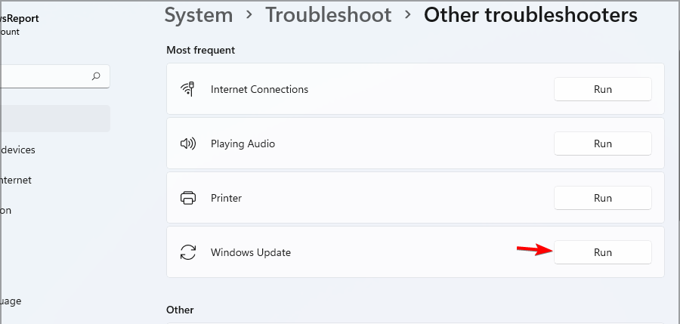The height and width of the screenshot is (324, 680).
Task: Go back to System in breadcrumb
Action: click(198, 15)
